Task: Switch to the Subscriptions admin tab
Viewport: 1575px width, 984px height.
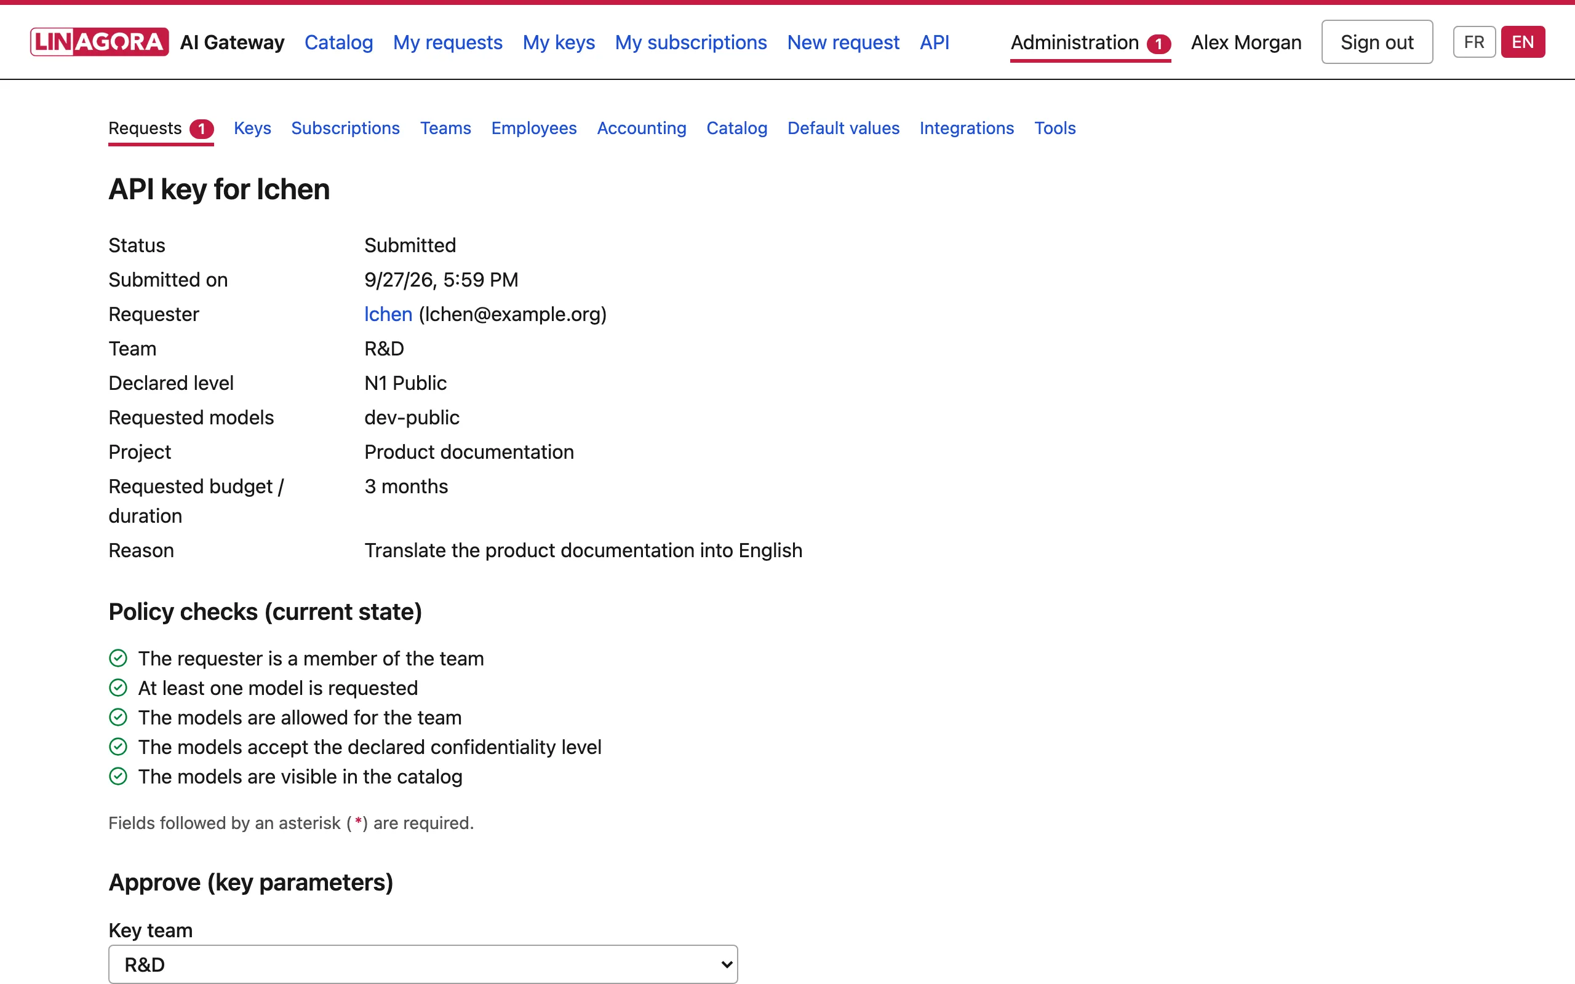Action: point(346,128)
